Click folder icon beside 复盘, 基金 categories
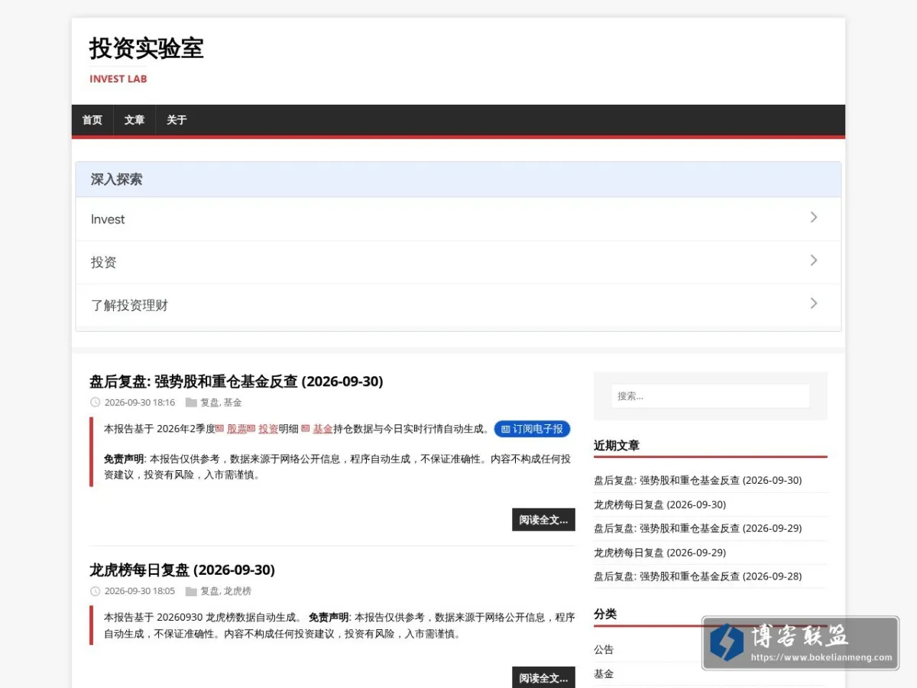The width and height of the screenshot is (917, 688). click(x=191, y=402)
